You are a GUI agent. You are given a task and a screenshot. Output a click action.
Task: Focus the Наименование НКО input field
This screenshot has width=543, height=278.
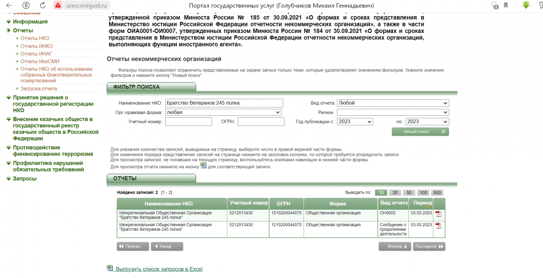pos(224,103)
